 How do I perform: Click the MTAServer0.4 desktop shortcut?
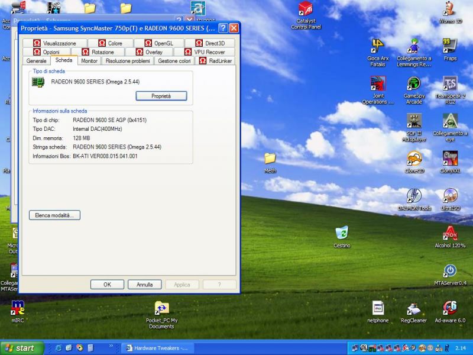click(x=450, y=275)
